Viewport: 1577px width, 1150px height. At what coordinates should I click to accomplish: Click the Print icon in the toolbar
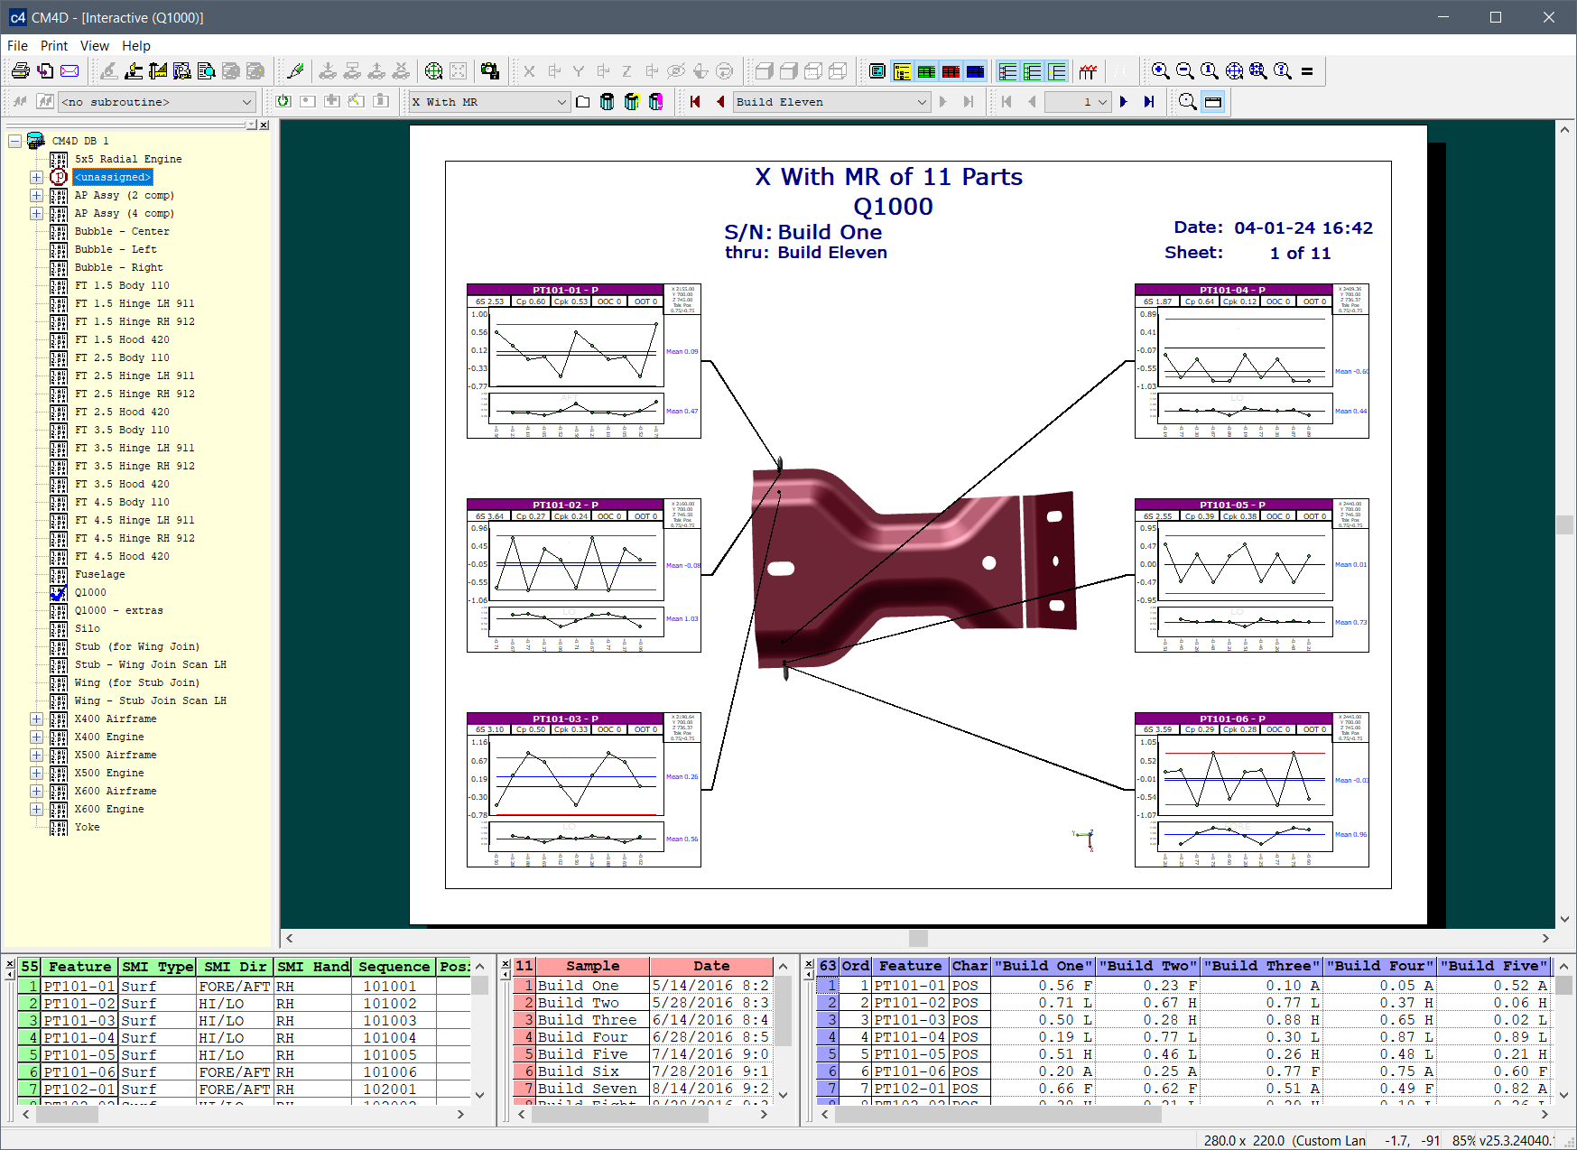pos(20,71)
